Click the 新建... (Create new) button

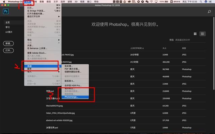point(8,44)
